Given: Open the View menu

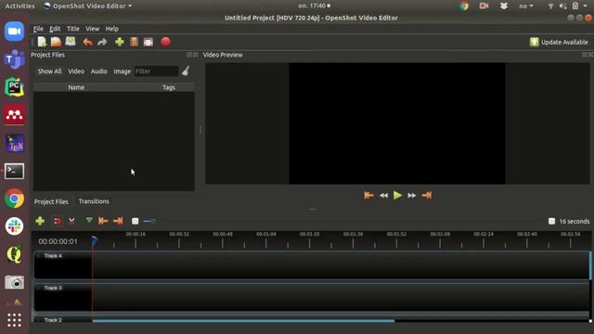Looking at the screenshot, I should (92, 29).
